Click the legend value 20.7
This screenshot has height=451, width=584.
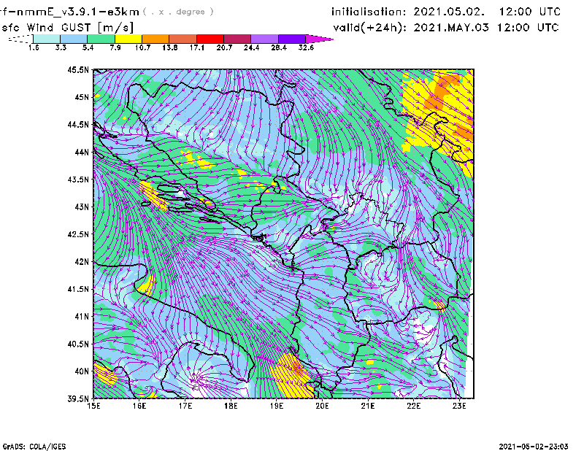[224, 47]
